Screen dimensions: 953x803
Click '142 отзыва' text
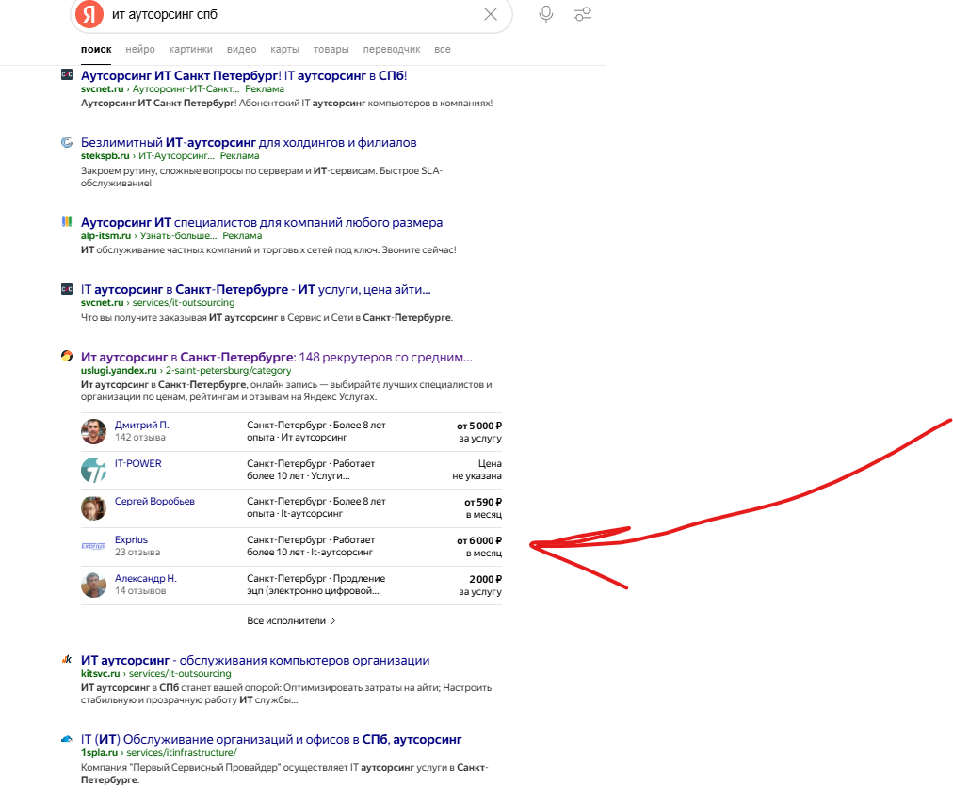pyautogui.click(x=139, y=438)
